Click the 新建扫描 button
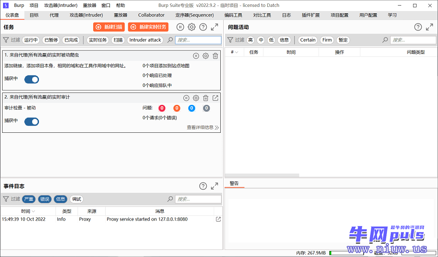438x257 pixels. pyautogui.click(x=109, y=27)
